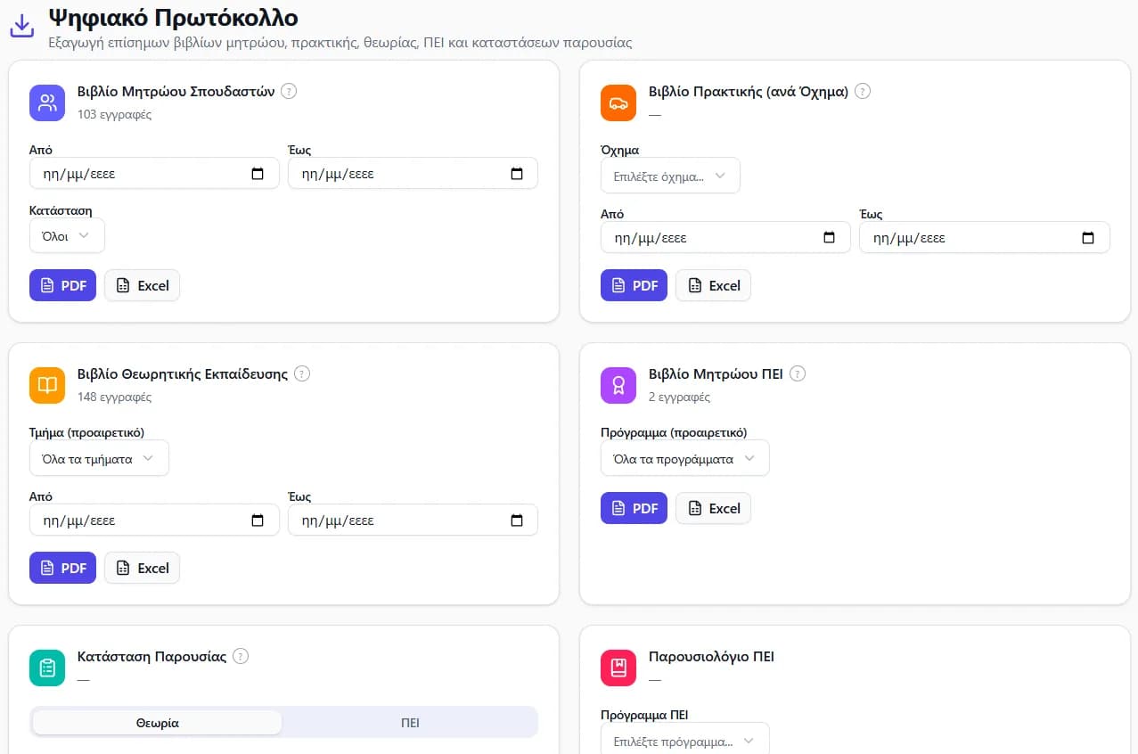Open help for Κατάσταση Παρουσίας
This screenshot has height=754, width=1138.
(241, 656)
